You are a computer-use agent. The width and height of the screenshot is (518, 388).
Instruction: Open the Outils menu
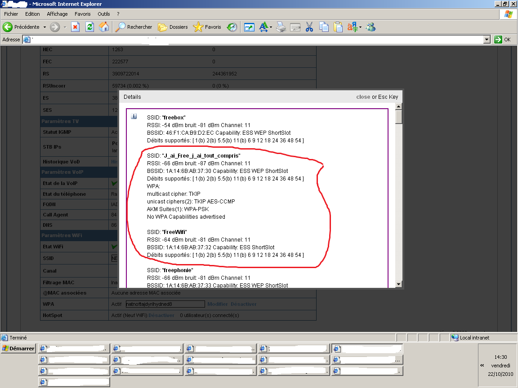(x=104, y=14)
